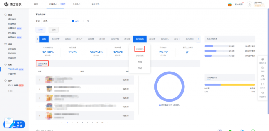Open the member badge dropdown under username

pos(259,6)
